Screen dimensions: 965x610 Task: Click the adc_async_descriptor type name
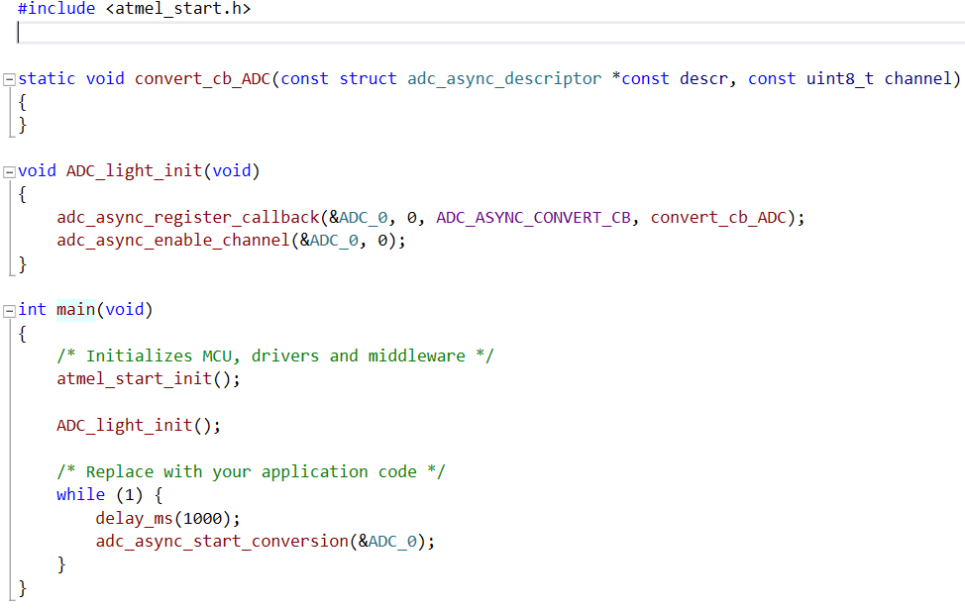tap(503, 78)
